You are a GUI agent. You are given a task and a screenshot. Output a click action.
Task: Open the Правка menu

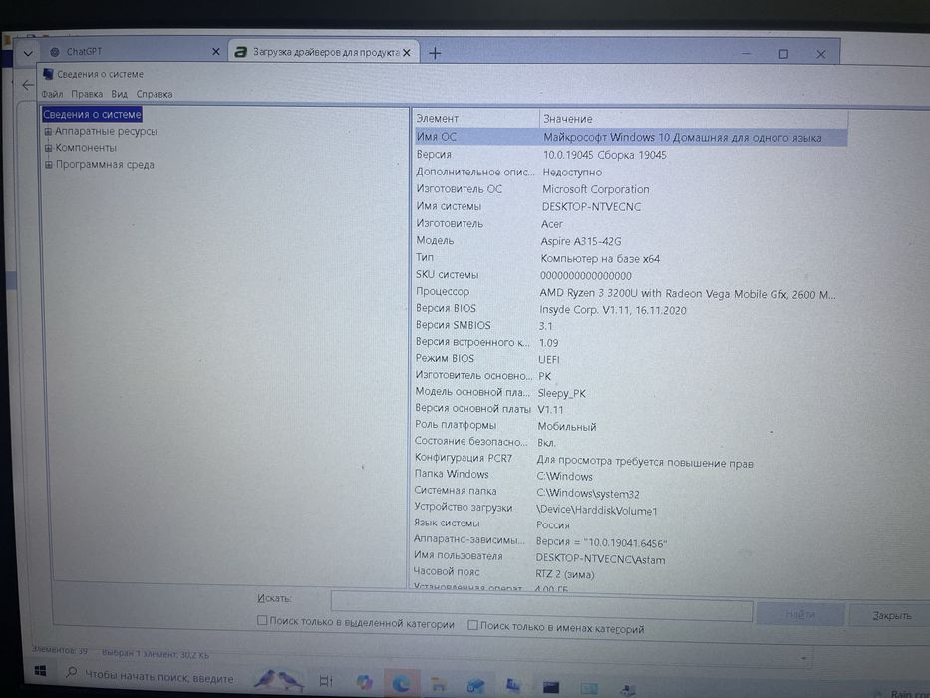87,94
